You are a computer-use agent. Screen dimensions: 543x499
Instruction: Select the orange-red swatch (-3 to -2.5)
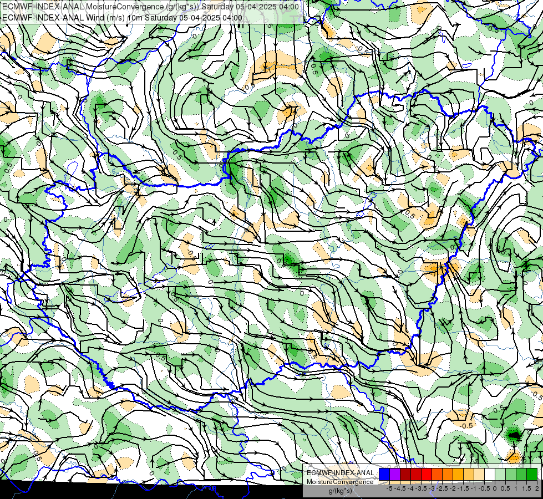437,474
